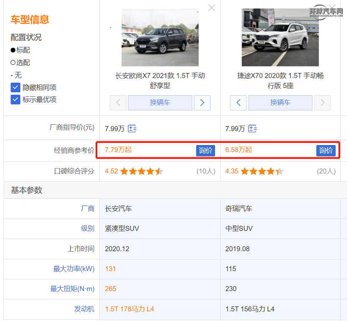Move 长安欧尚X7 column to the right
This screenshot has height=321, width=347.
point(202,103)
